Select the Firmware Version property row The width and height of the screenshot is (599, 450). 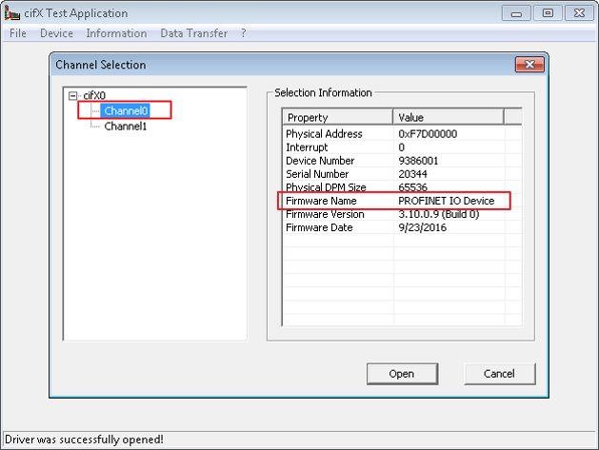coord(402,214)
